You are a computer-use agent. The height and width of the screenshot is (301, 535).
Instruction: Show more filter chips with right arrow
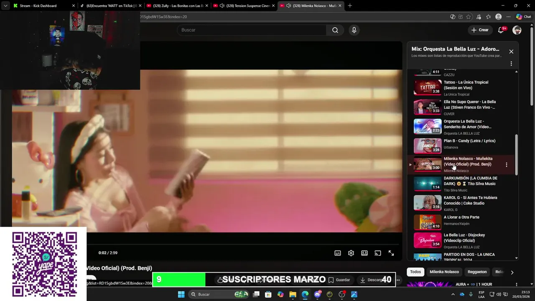512,272
